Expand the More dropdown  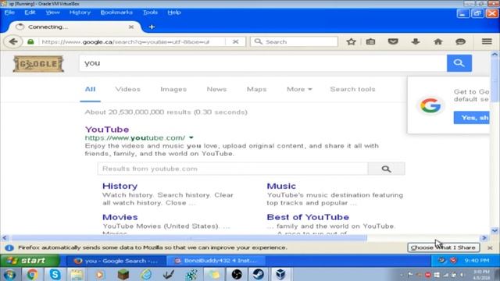pyautogui.click(x=299, y=89)
